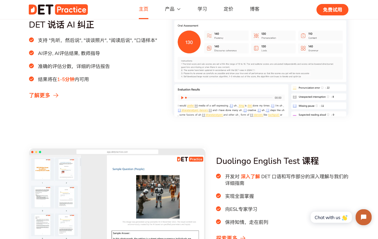Click the orange 130 overall score circle
This screenshot has height=239, width=378.
click(189, 42)
